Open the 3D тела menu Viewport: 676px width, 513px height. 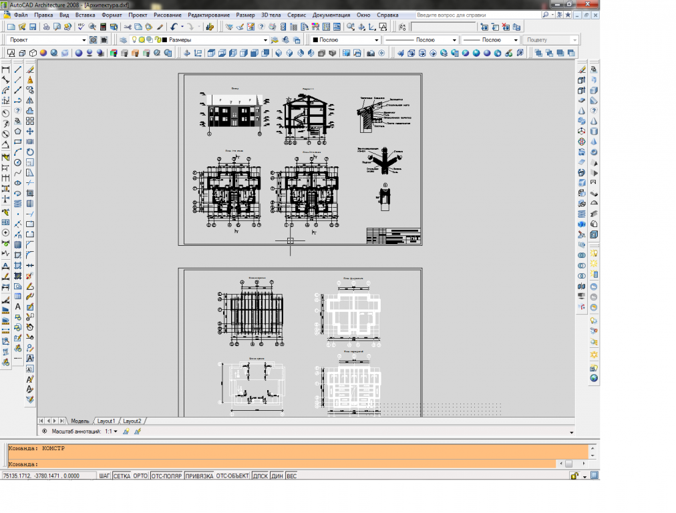(271, 15)
